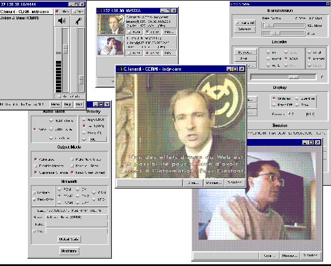Open the Modes menu in the C.Isnard video window

tap(213, 183)
